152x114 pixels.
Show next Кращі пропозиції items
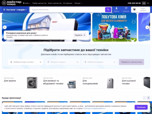pos(149,98)
